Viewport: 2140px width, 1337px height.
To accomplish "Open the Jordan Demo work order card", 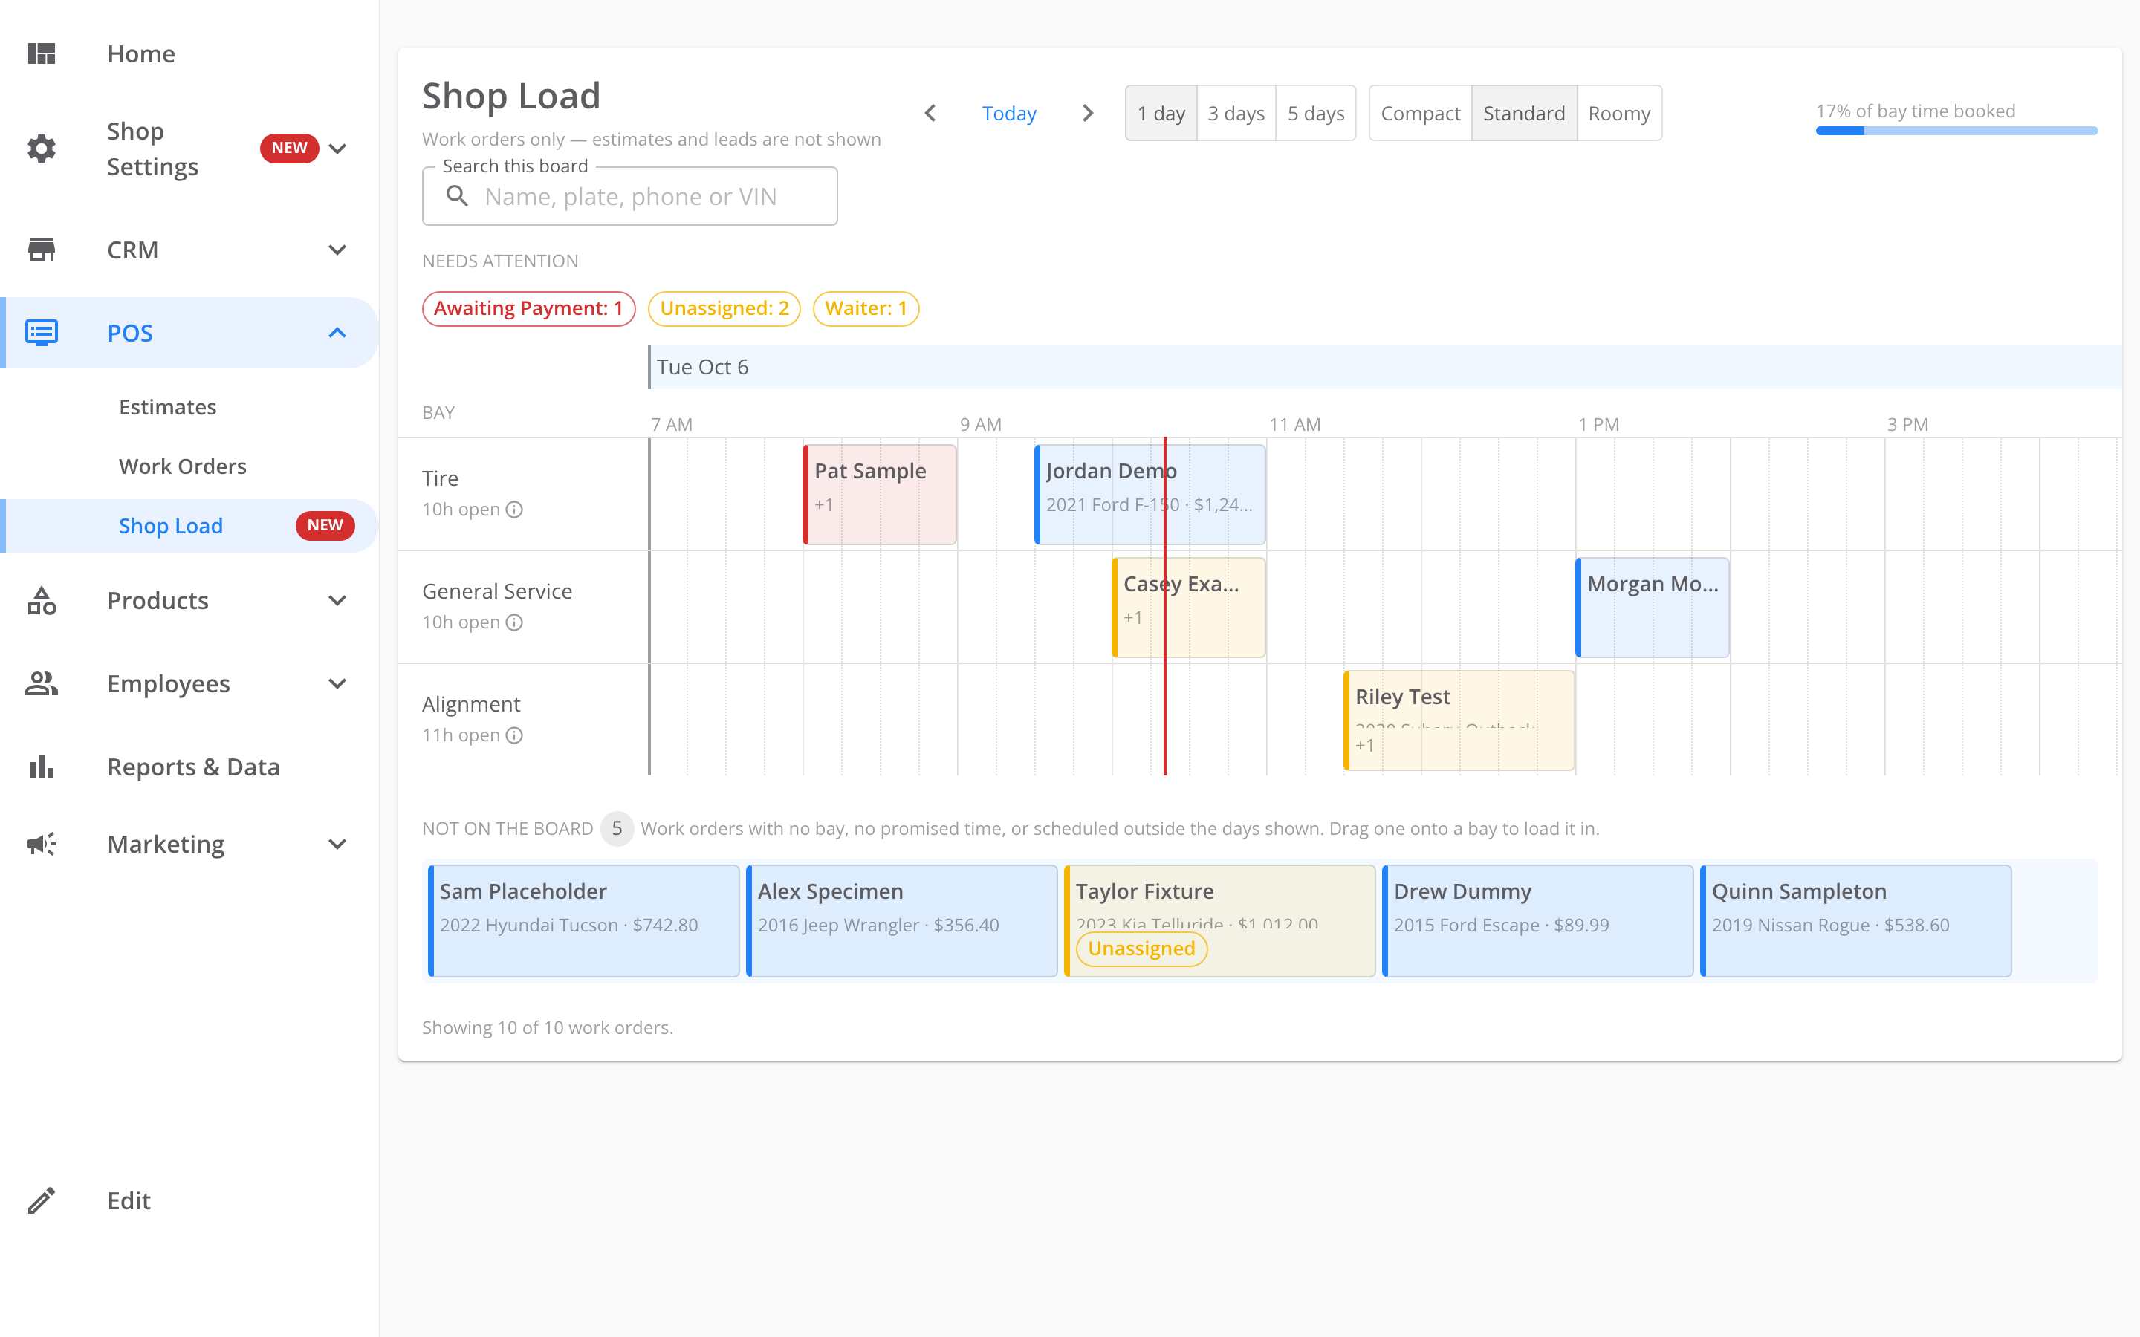I will click(x=1150, y=494).
